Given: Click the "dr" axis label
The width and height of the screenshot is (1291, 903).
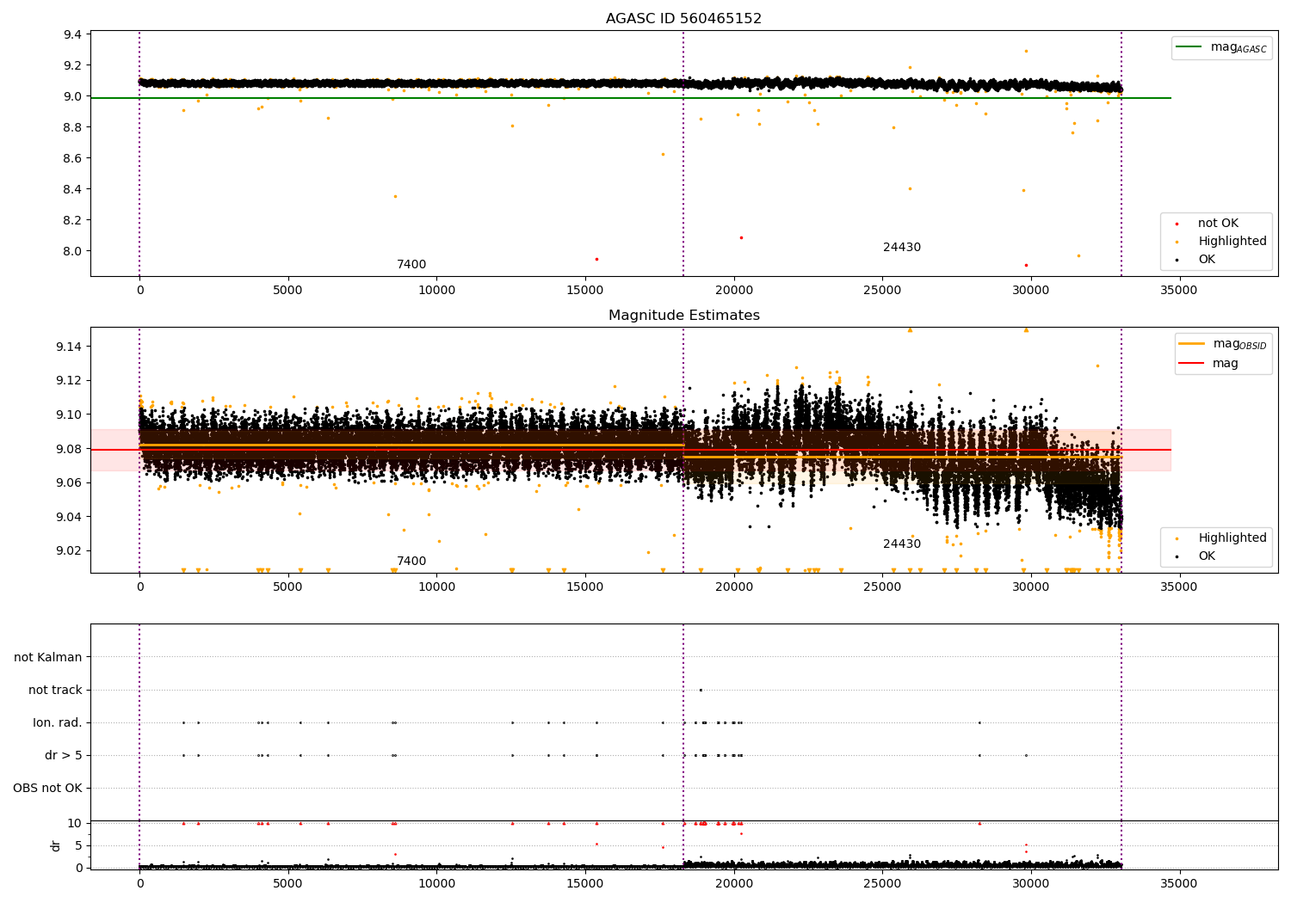Looking at the screenshot, I should pyautogui.click(x=56, y=845).
